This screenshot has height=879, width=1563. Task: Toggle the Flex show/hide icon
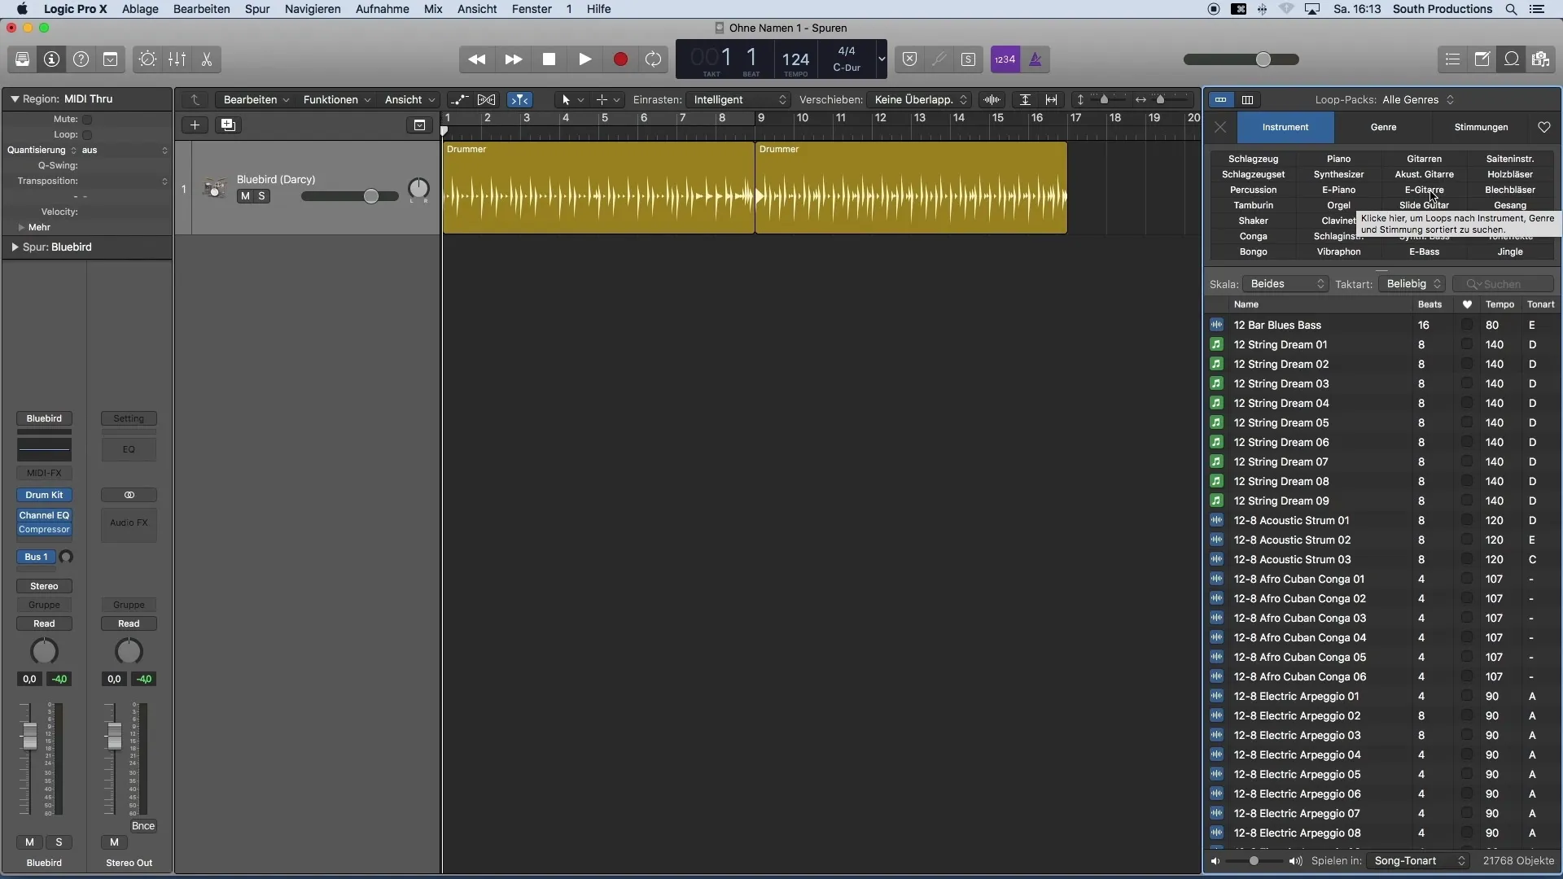pos(486,99)
